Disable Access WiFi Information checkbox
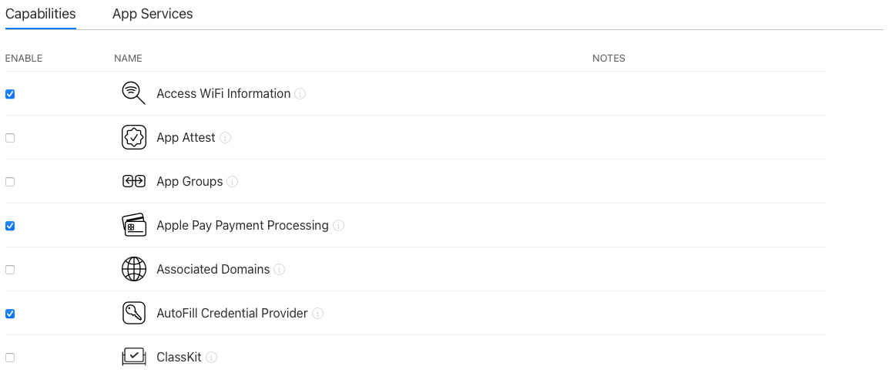 pos(10,94)
